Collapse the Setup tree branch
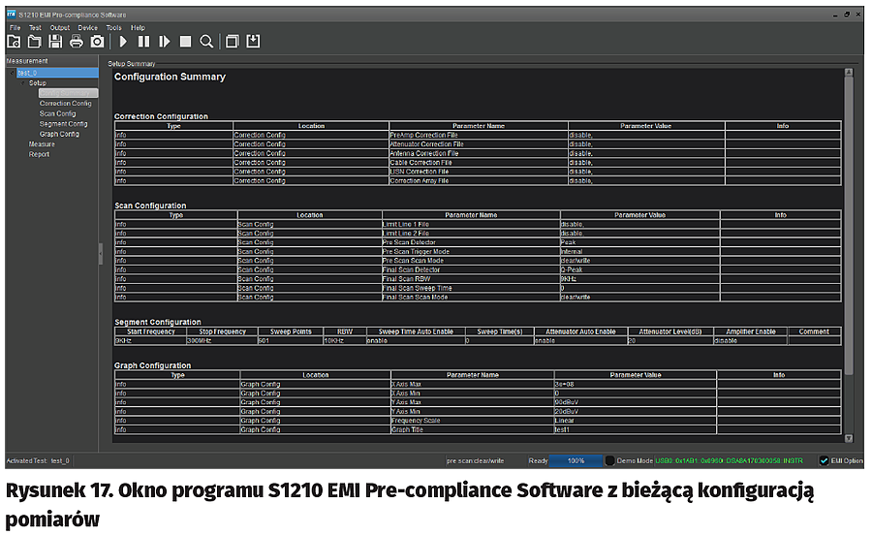Viewport: 872px width, 535px height. point(22,83)
